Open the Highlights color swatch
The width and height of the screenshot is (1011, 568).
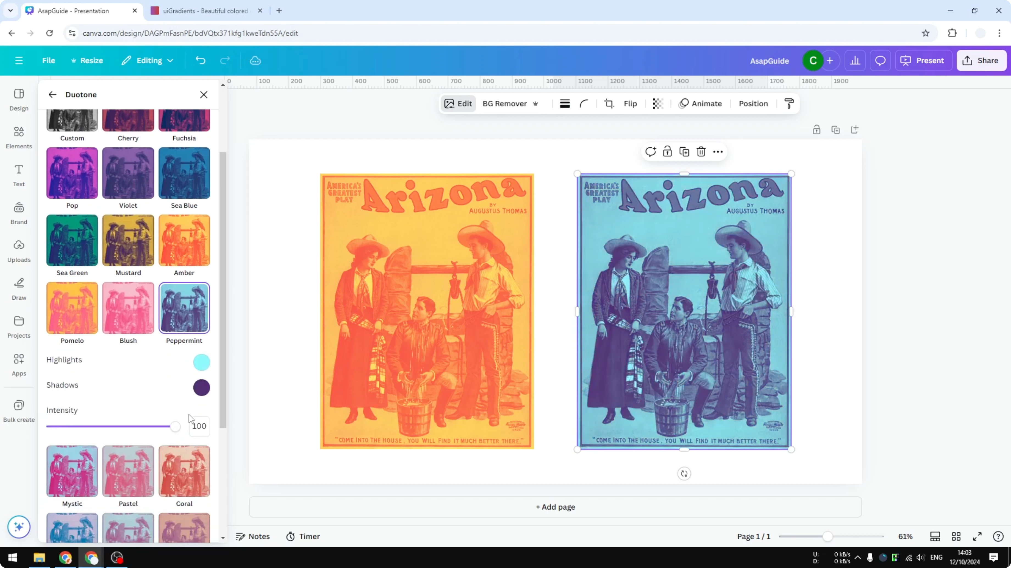[x=201, y=362]
